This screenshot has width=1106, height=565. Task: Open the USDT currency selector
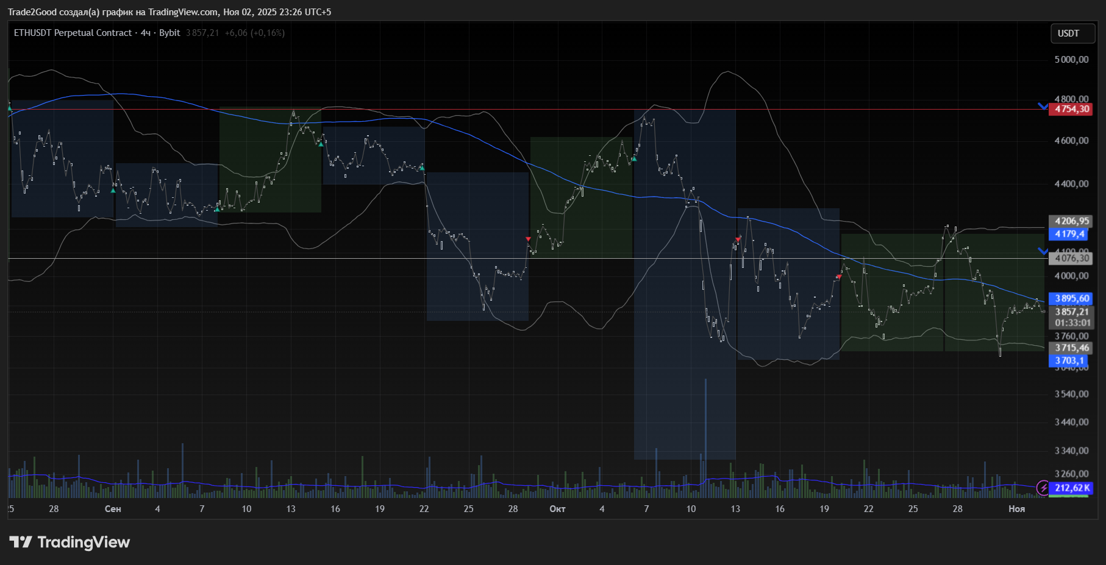1068,33
